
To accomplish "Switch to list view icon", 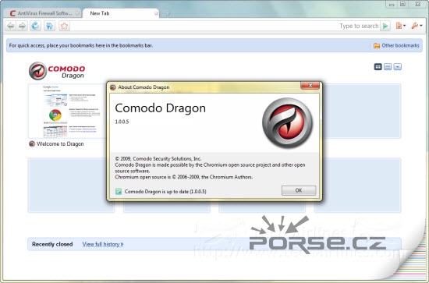I will tap(388, 67).
